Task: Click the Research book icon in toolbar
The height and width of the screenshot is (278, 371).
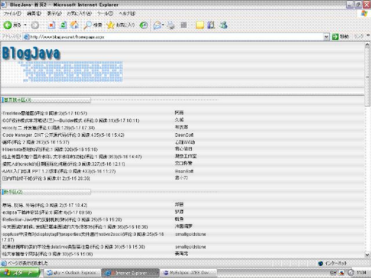Action: tap(211, 25)
